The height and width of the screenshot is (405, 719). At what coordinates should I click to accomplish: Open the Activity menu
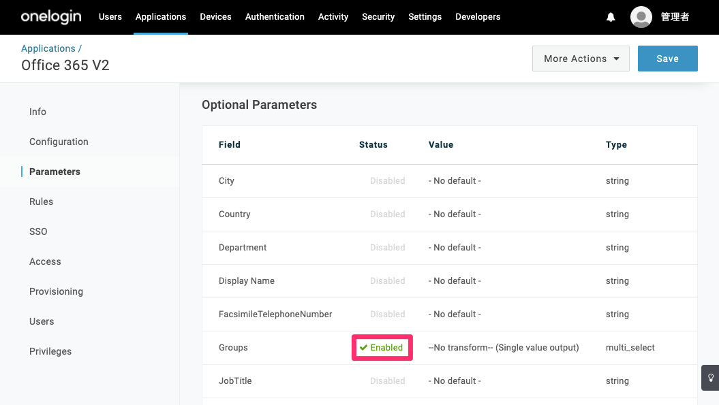[x=333, y=17]
